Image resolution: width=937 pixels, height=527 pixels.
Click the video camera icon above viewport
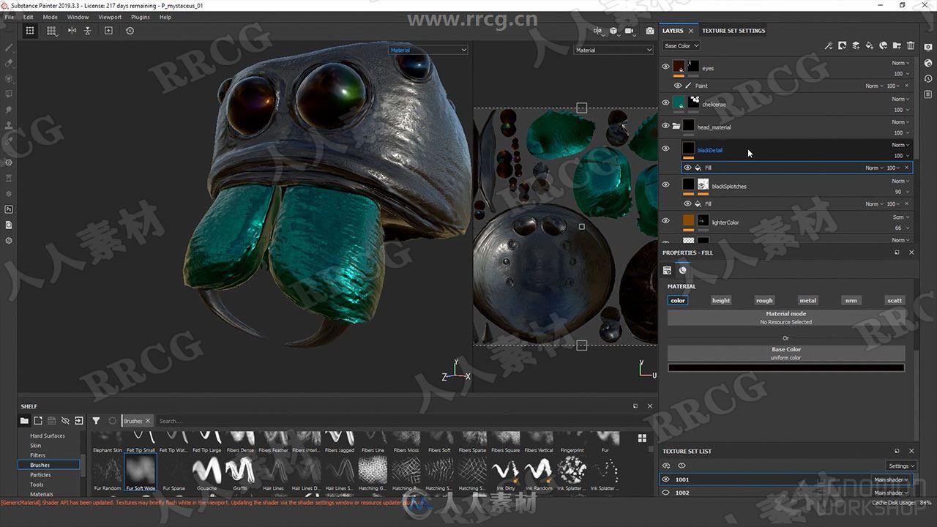point(629,31)
